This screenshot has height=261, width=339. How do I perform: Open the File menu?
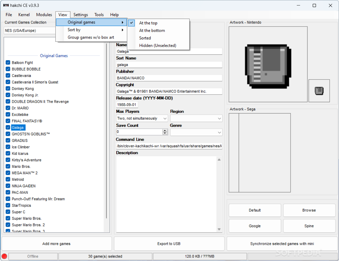tap(9, 15)
